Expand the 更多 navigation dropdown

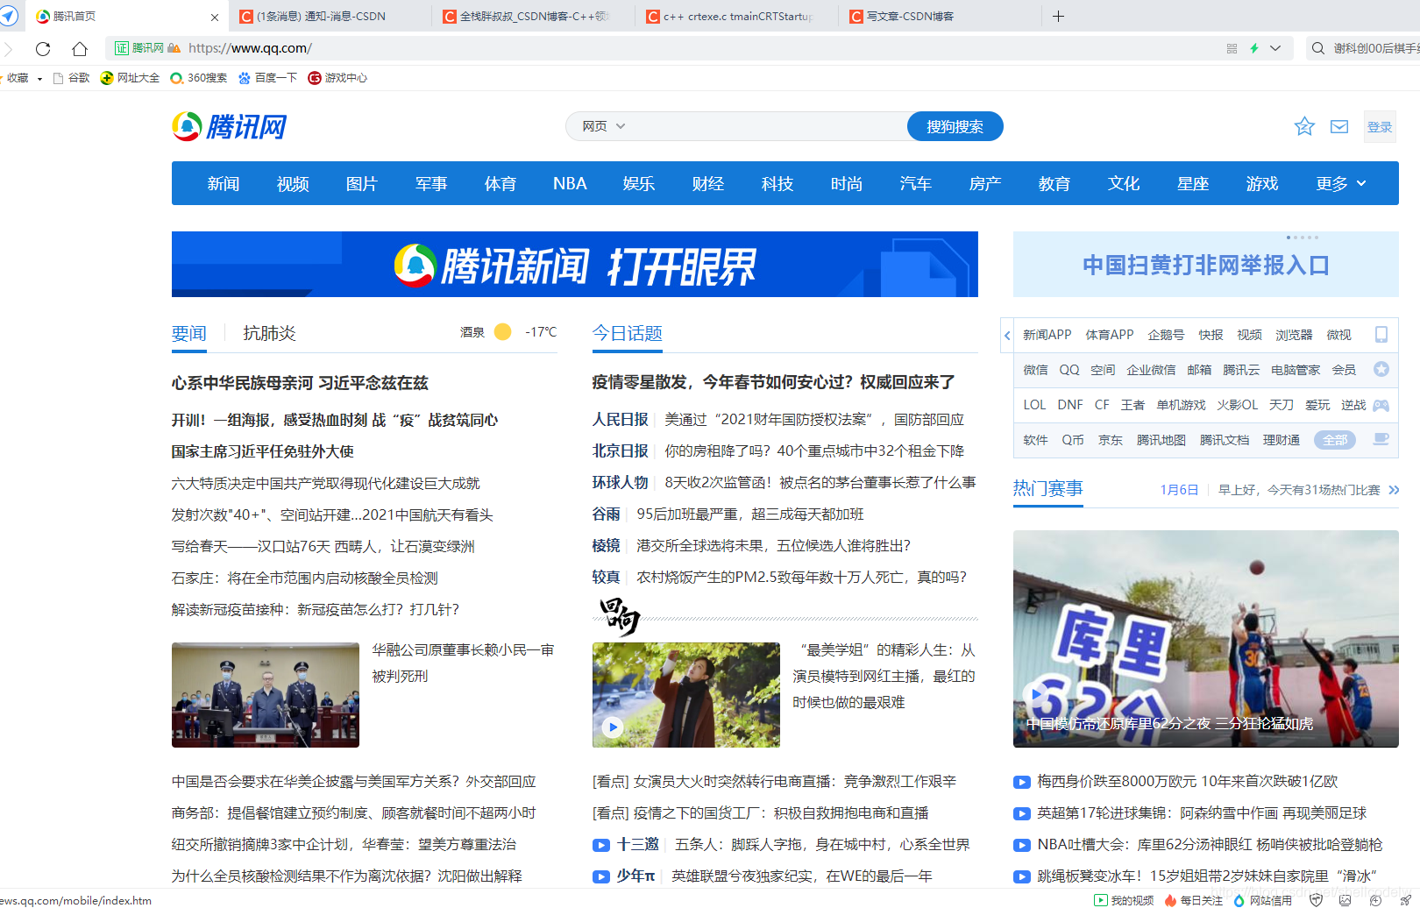coord(1341,183)
